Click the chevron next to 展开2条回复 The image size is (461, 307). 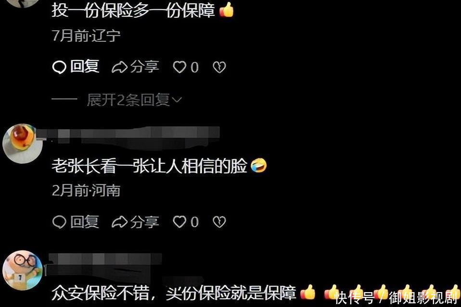(177, 100)
